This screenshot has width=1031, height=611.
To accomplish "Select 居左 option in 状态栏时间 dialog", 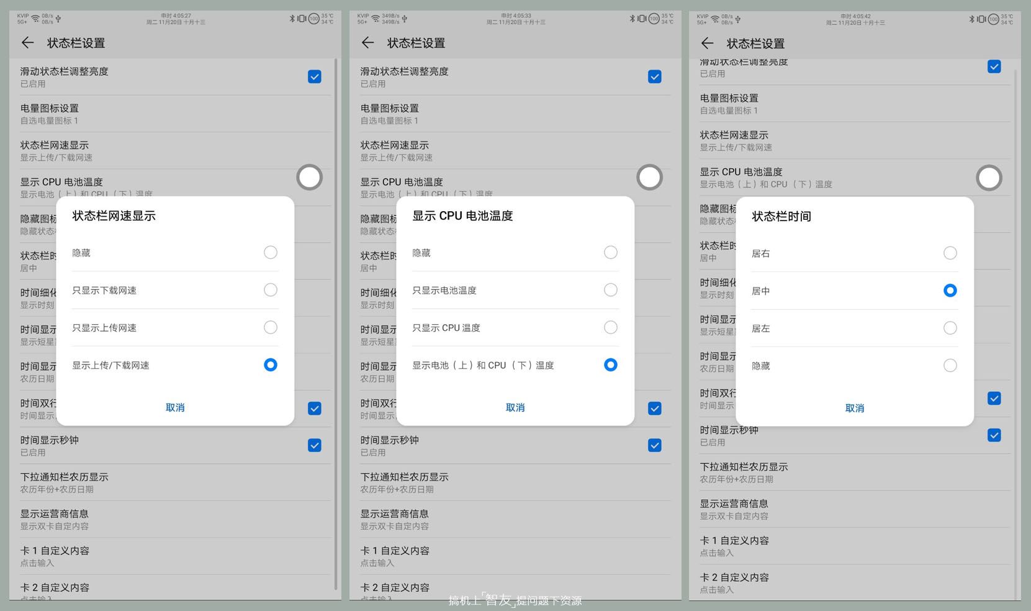I will (x=855, y=328).
